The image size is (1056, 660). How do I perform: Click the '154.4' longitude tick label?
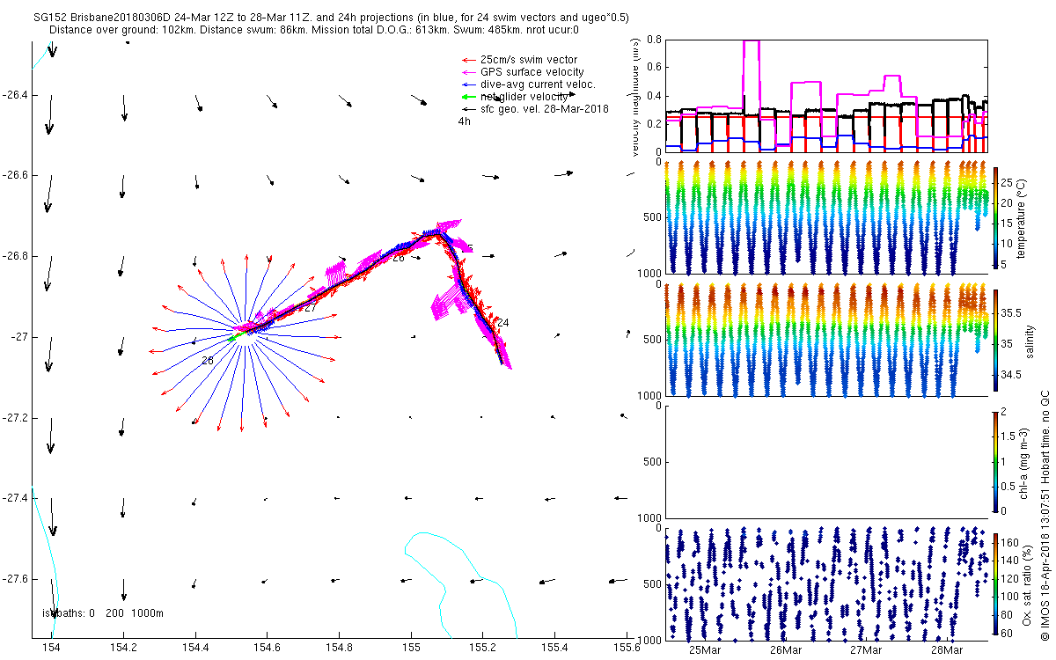[x=195, y=649]
